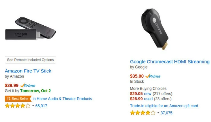
Task: Click the Trade-in eligible gift card link
Action: 164,106
